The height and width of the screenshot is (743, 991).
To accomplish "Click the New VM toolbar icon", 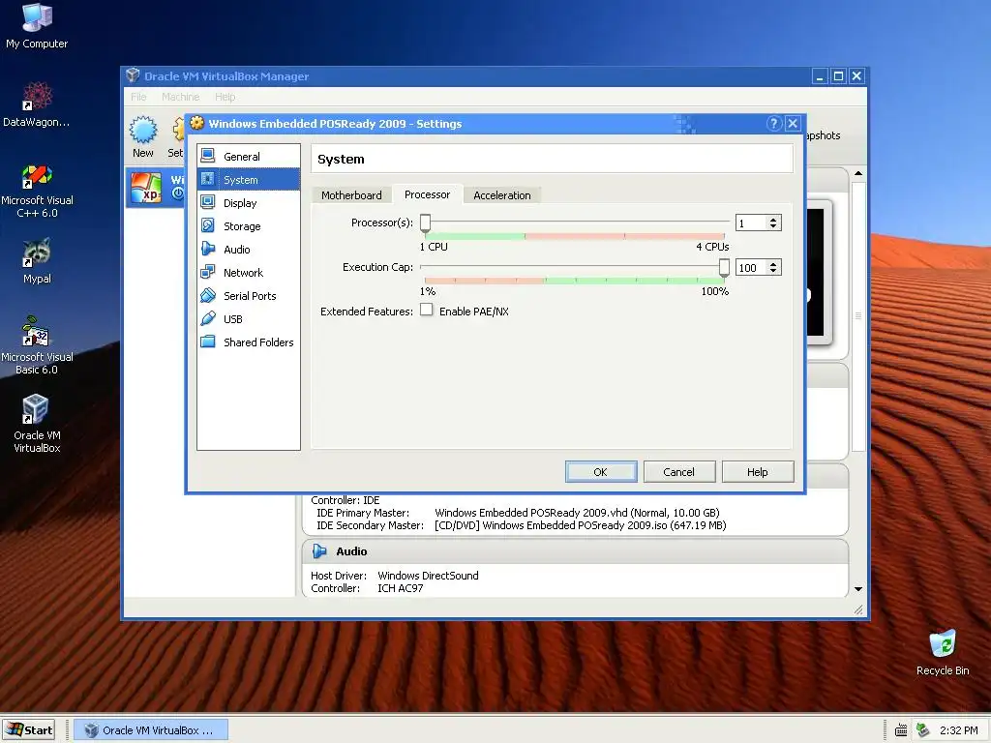I will tap(143, 131).
